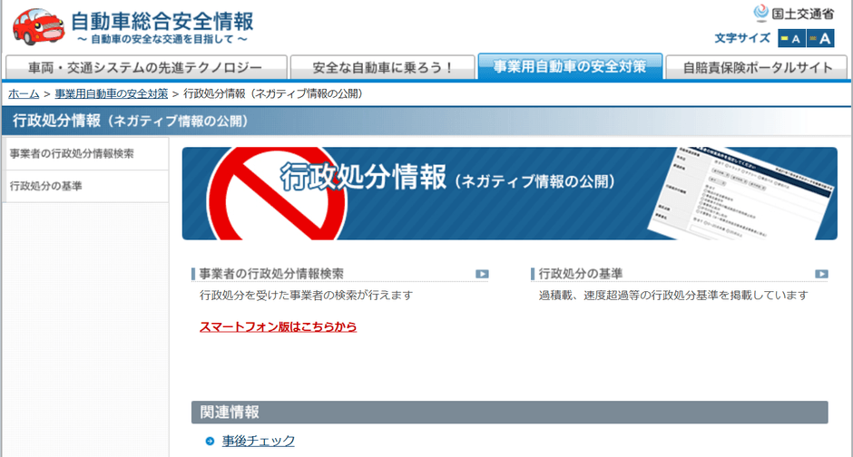Click arrow icon beside 行政処分の基準 heading
The image size is (853, 457).
point(821,274)
